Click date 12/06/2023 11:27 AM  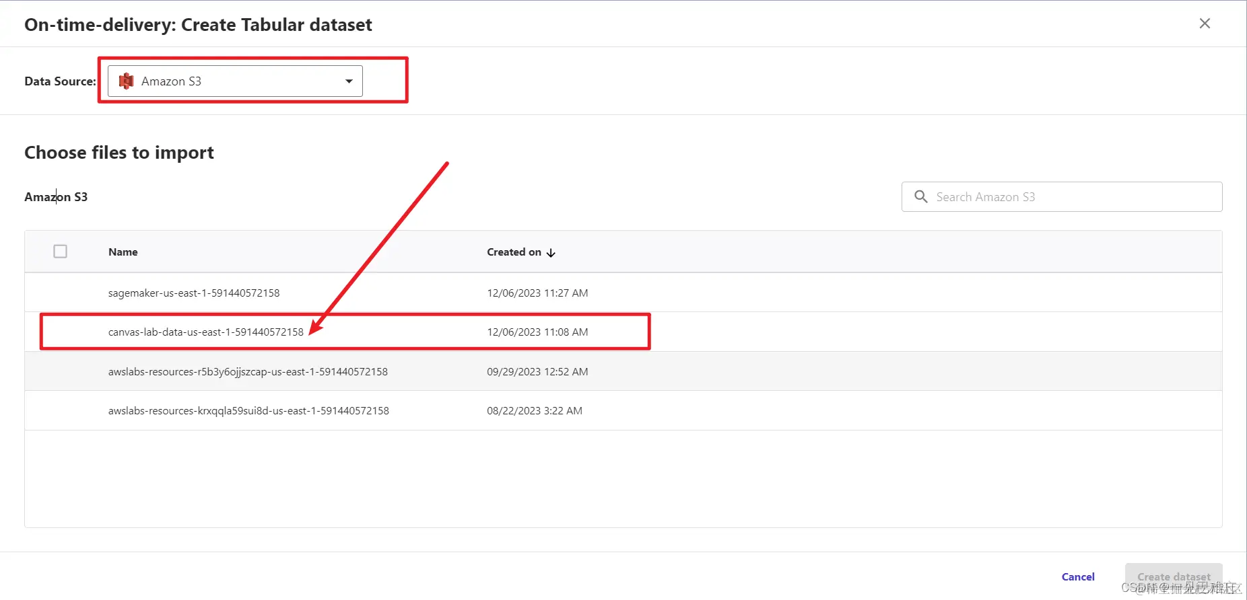click(537, 293)
